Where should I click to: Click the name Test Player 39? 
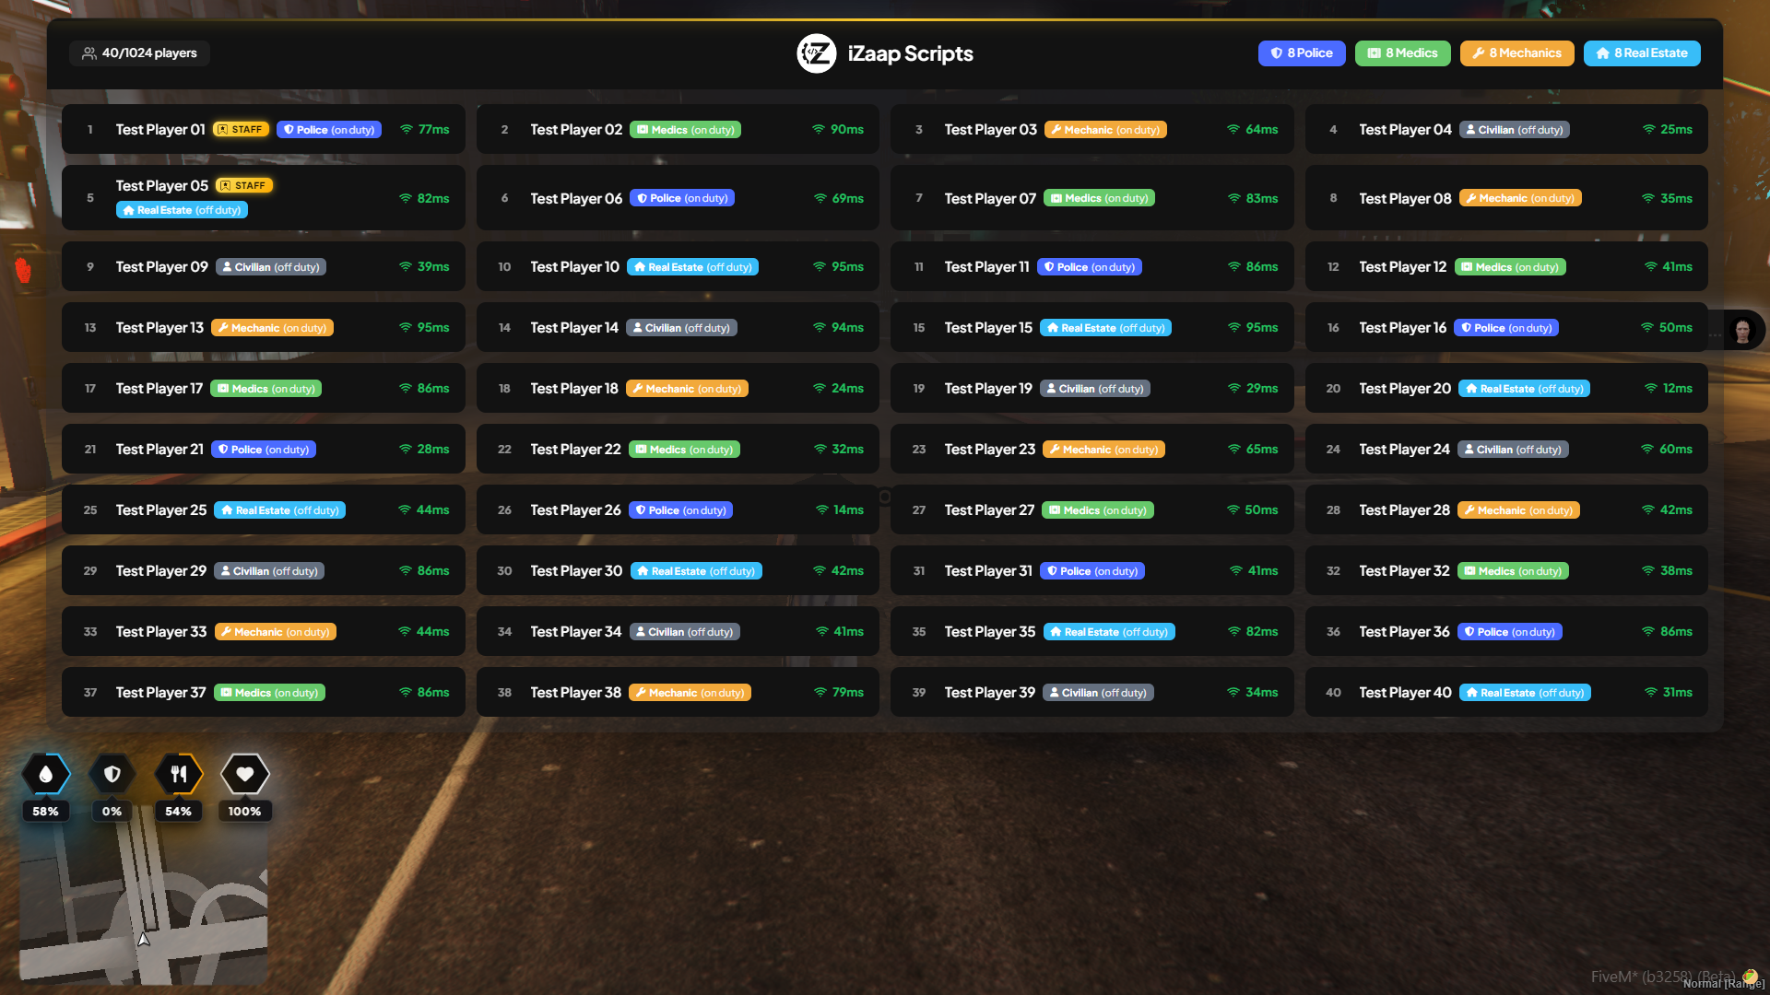(990, 692)
